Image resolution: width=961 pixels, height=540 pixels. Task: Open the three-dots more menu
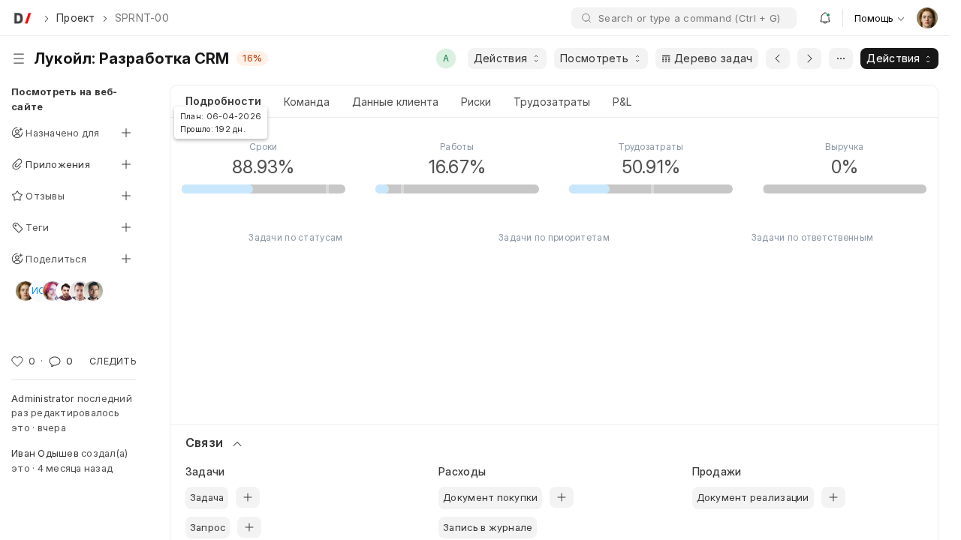(841, 58)
